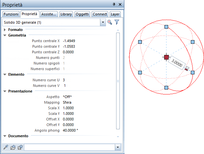Open the Layer tab
This screenshot has width=204, height=154.
(115, 14)
